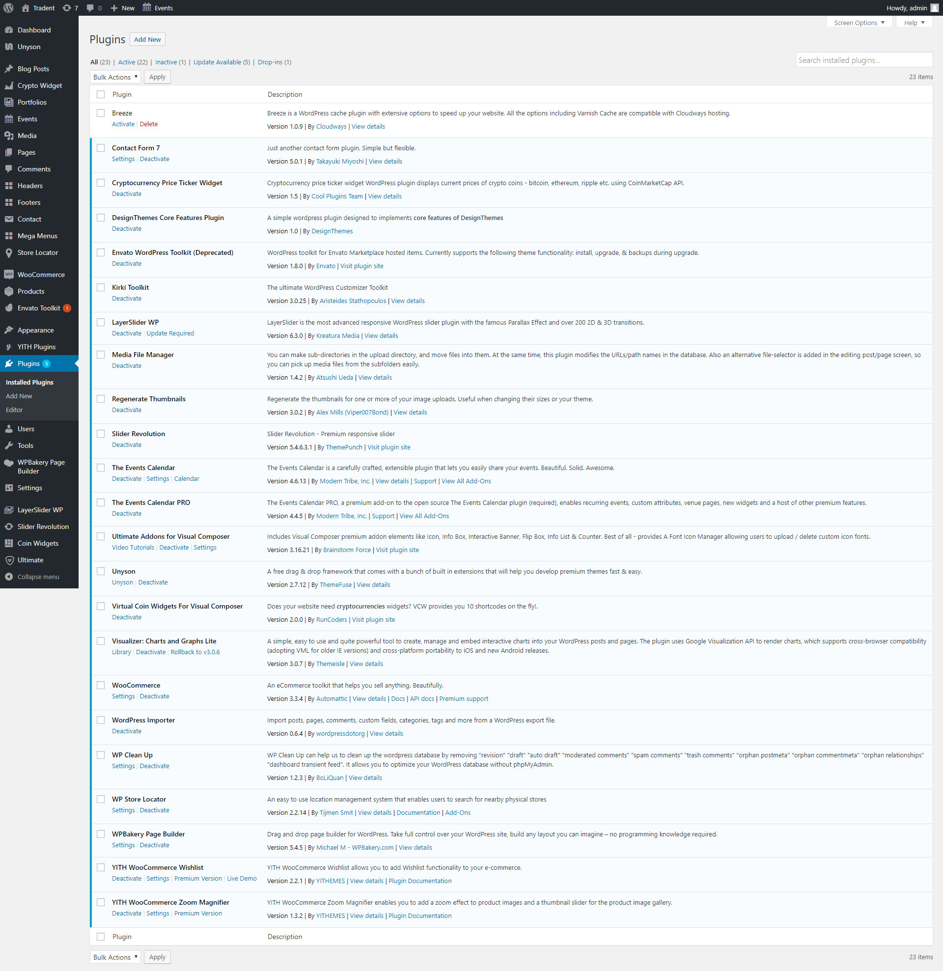Image resolution: width=943 pixels, height=971 pixels.
Task: Activate the Breeze plugin
Action: coord(123,124)
